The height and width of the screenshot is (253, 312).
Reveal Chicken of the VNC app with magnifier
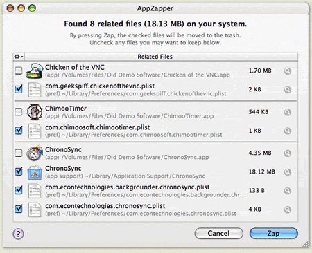(x=288, y=71)
